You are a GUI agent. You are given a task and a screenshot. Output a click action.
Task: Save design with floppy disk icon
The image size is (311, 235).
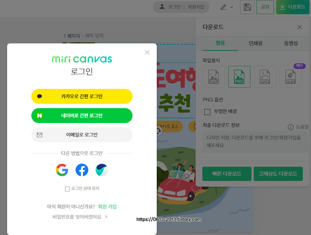[x=247, y=7]
